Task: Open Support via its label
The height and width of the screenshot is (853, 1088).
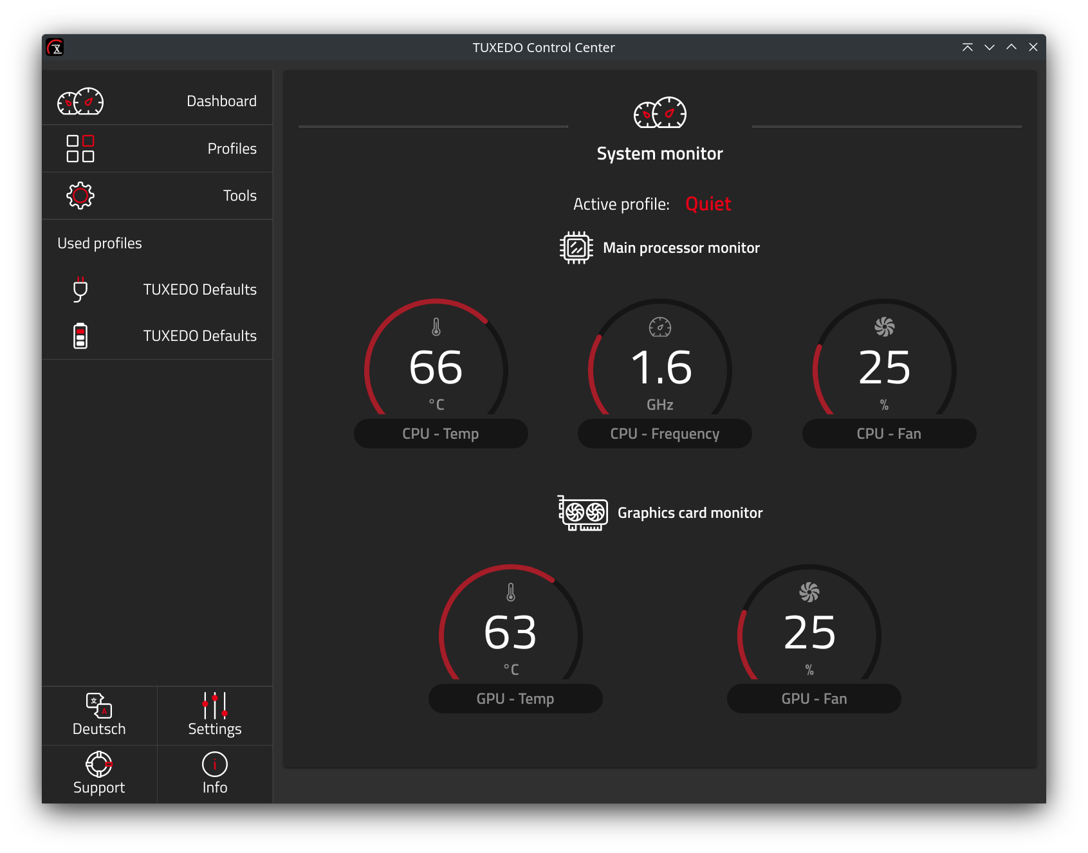Action: pos(99,787)
